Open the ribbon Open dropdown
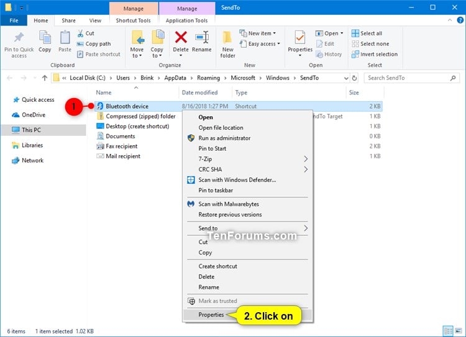Image resolution: width=466 pixels, height=337 pixels. pyautogui.click(x=329, y=34)
